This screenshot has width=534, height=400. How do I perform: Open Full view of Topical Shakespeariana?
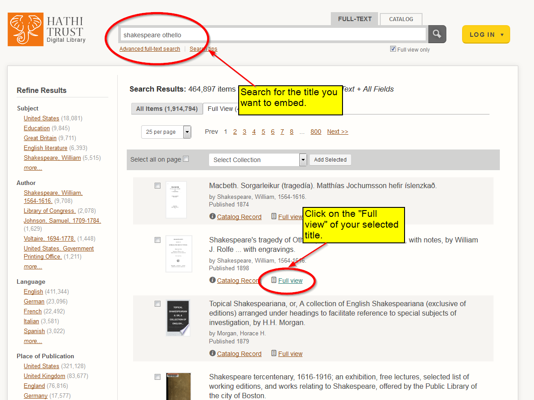point(290,354)
